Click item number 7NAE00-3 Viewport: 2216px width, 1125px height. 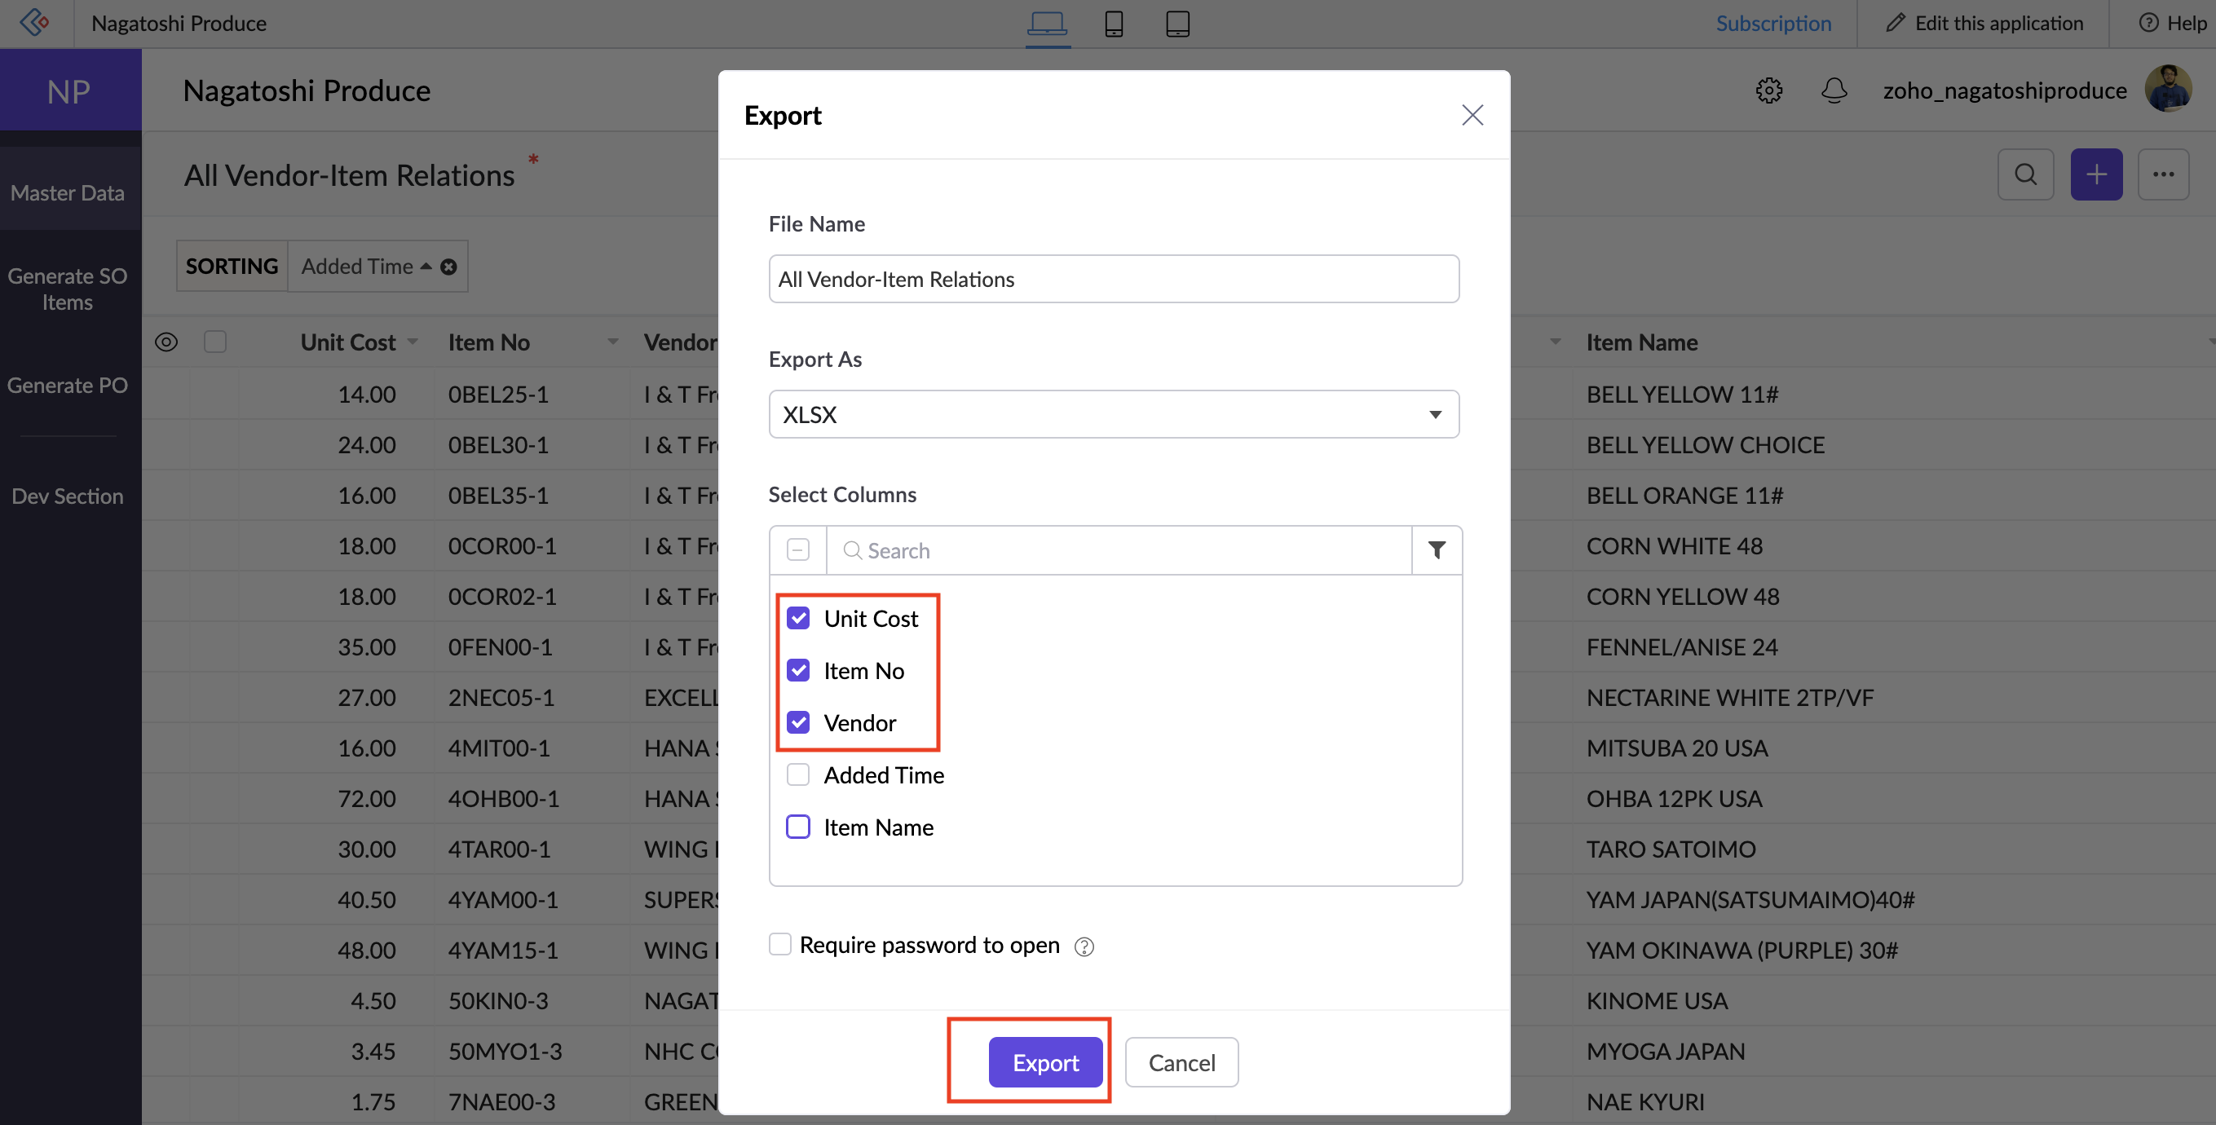[501, 1102]
